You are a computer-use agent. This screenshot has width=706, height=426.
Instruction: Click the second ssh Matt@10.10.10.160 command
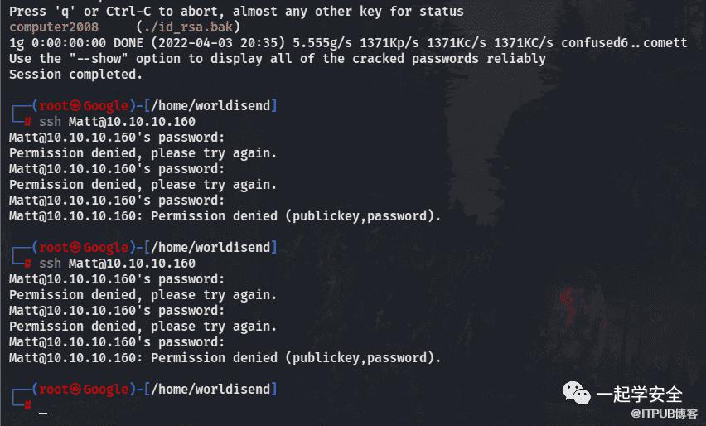click(118, 264)
